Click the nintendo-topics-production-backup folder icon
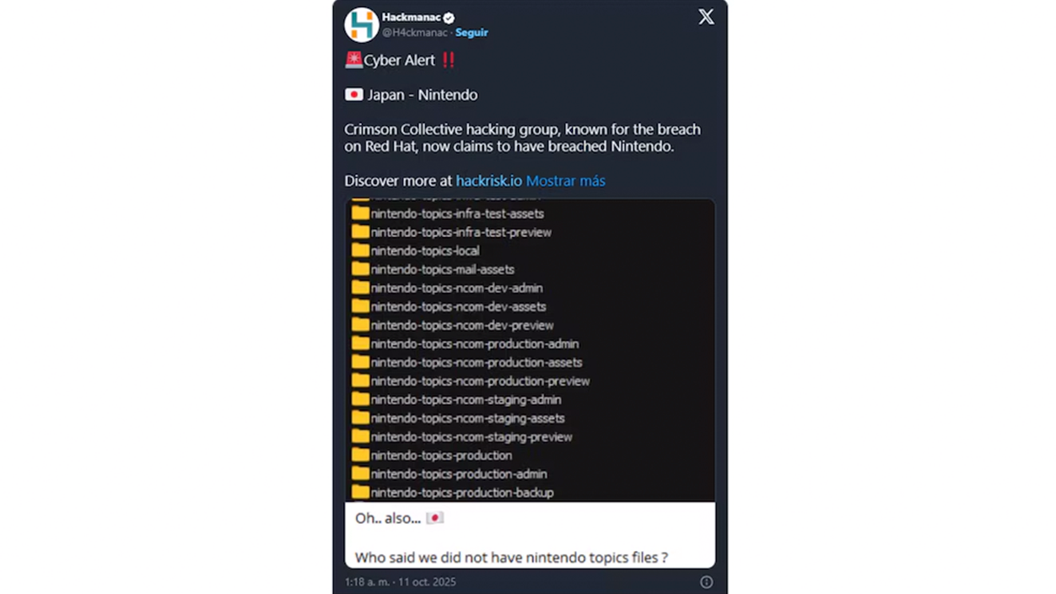Screen dimensions: 1056x594 (360, 492)
